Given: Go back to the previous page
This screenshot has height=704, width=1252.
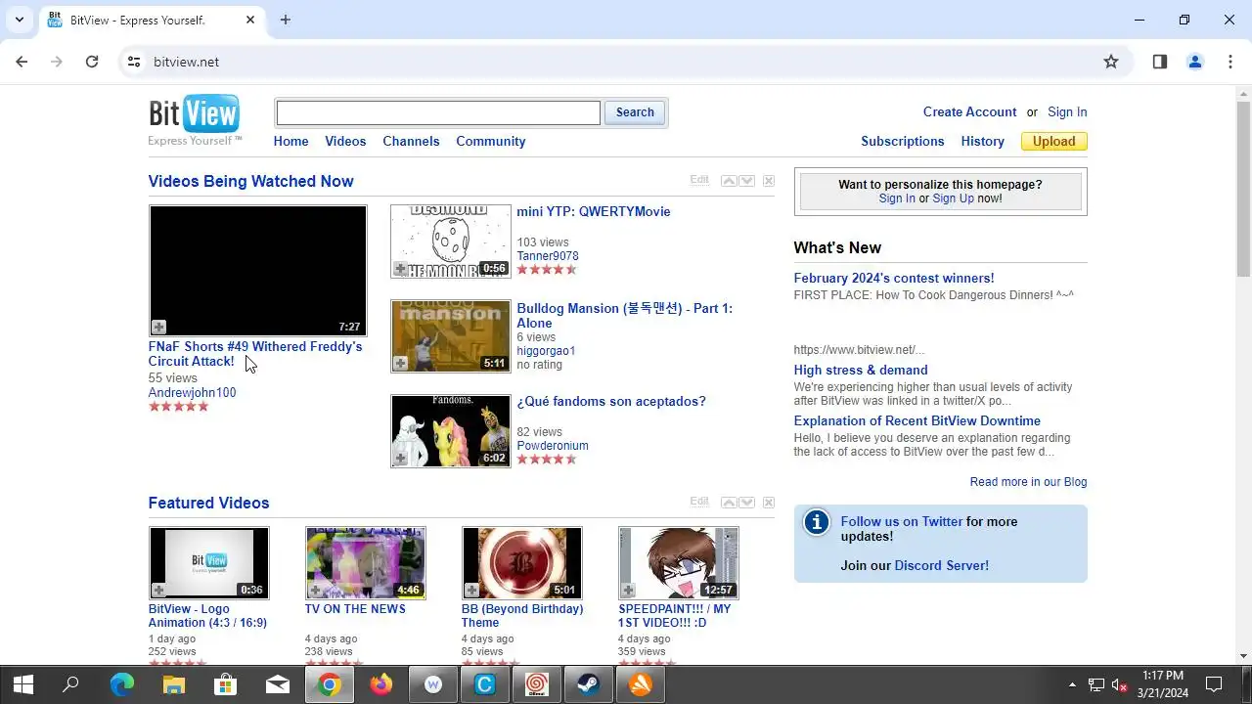Looking at the screenshot, I should [x=22, y=62].
